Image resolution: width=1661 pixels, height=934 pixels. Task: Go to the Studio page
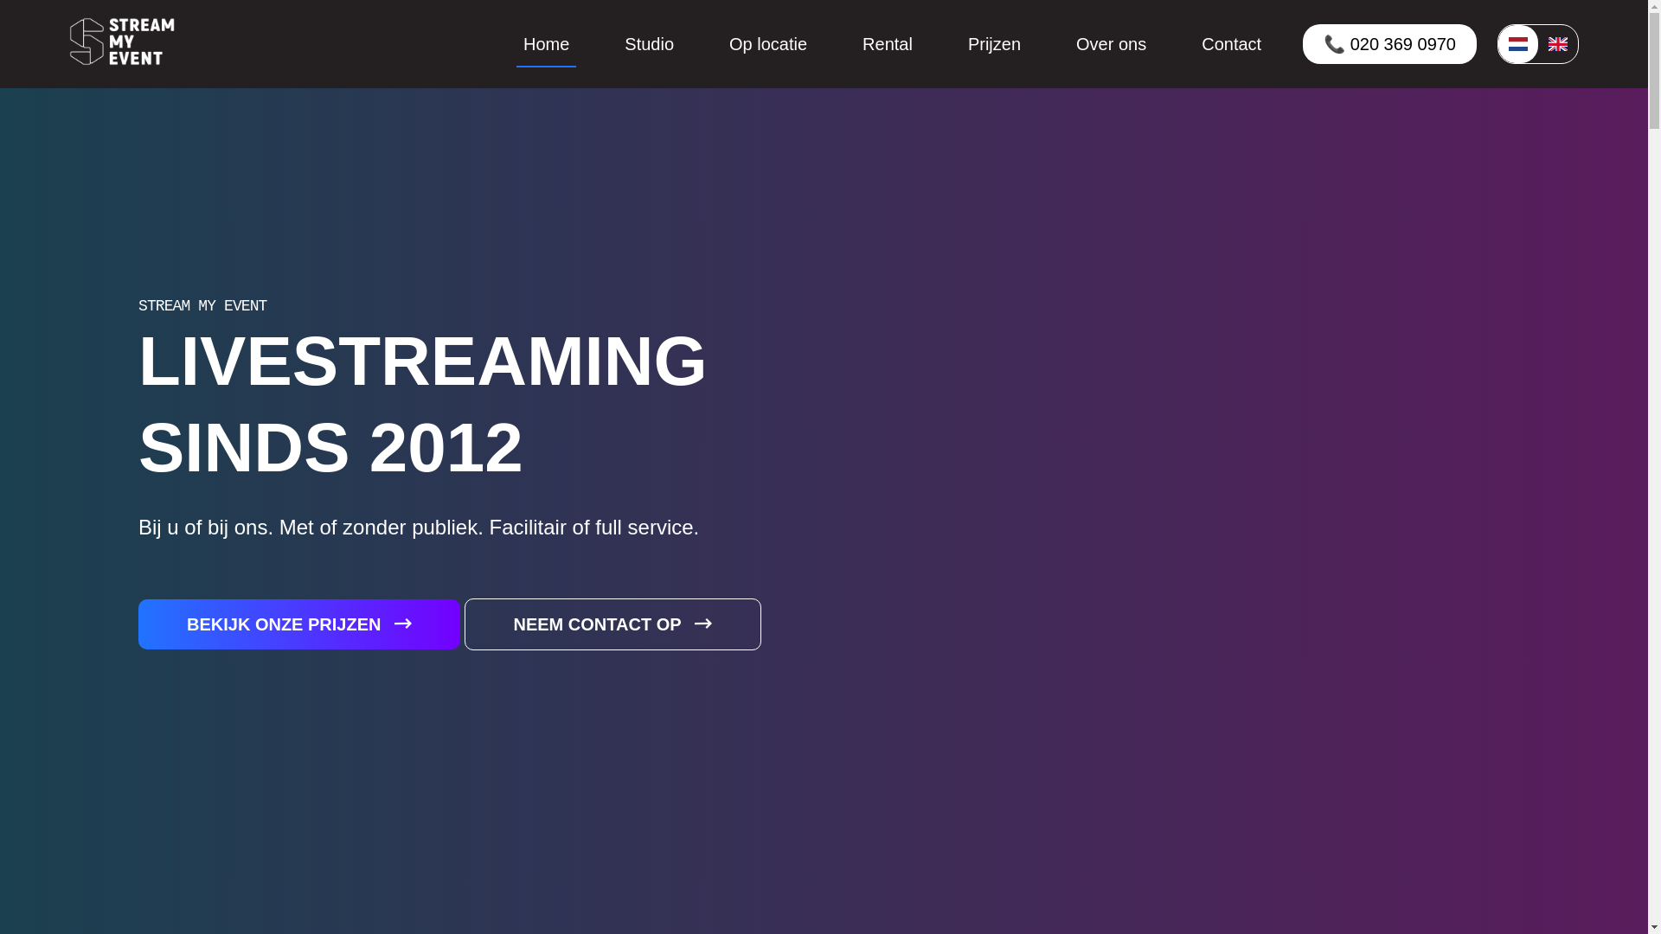coord(649,44)
